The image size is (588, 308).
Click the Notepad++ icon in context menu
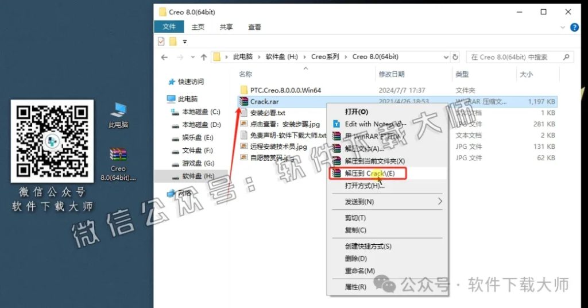coord(336,124)
